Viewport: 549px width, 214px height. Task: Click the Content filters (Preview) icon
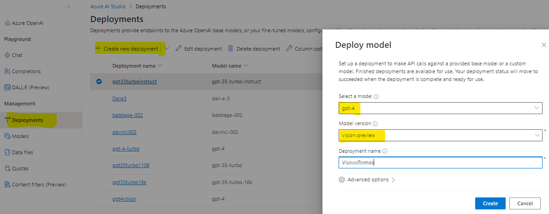[7, 185]
